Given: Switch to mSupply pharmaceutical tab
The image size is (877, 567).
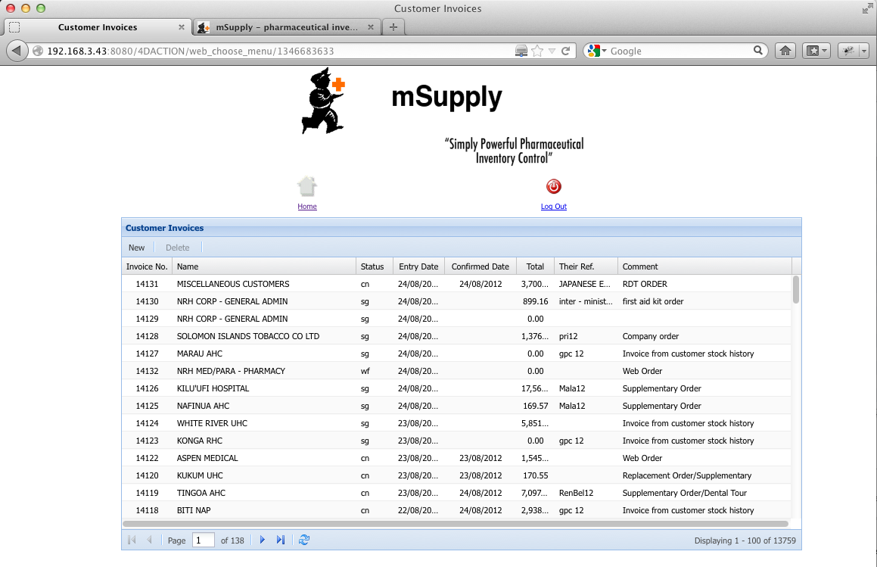Looking at the screenshot, I should tap(286, 26).
